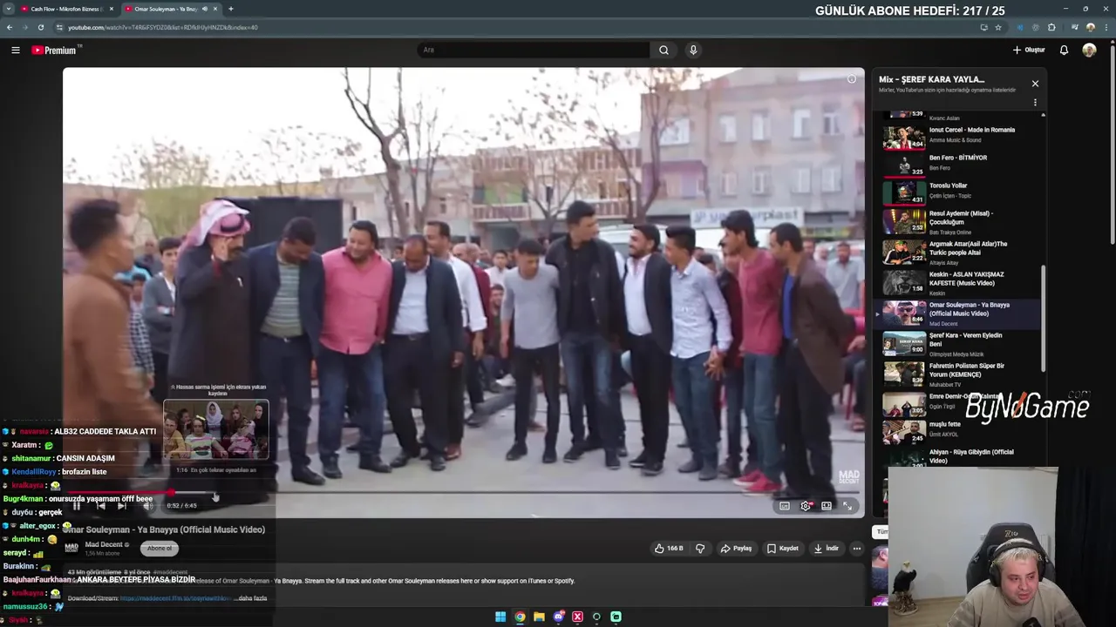
Task: Open the Mad Decent channel avatar
Action: click(71, 548)
